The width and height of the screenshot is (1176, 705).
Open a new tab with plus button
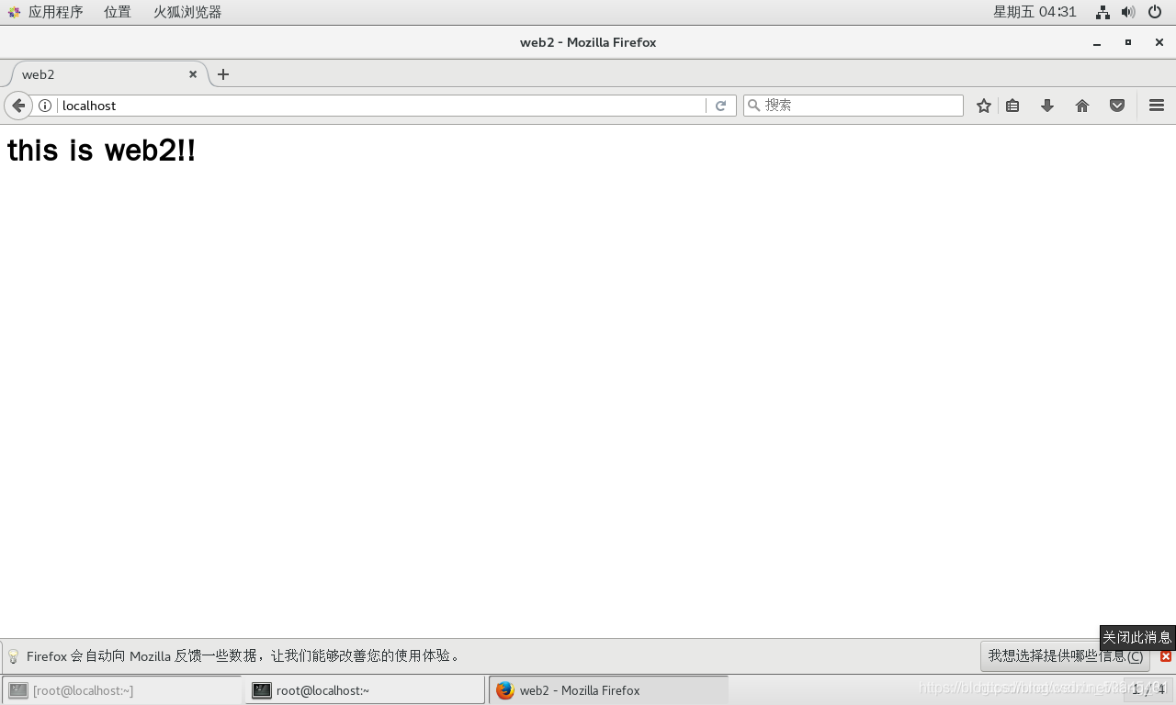pyautogui.click(x=223, y=74)
